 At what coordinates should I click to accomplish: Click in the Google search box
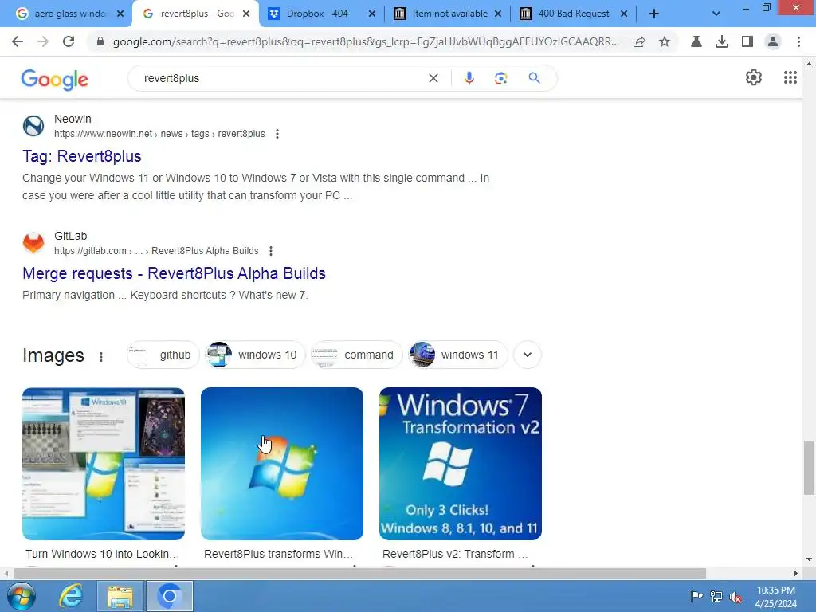pyautogui.click(x=281, y=78)
